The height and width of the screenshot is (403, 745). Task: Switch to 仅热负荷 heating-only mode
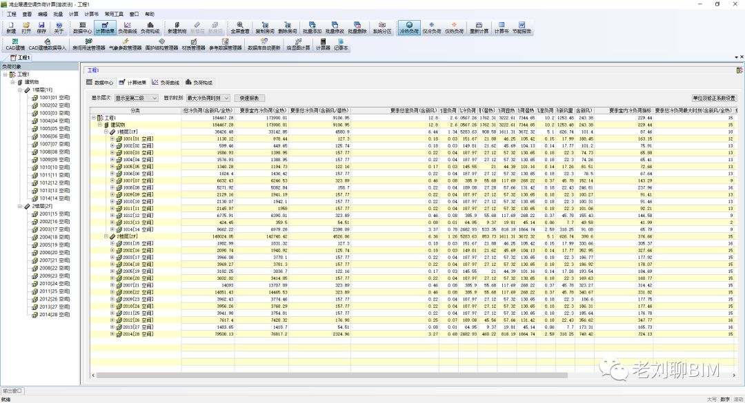[x=454, y=28]
